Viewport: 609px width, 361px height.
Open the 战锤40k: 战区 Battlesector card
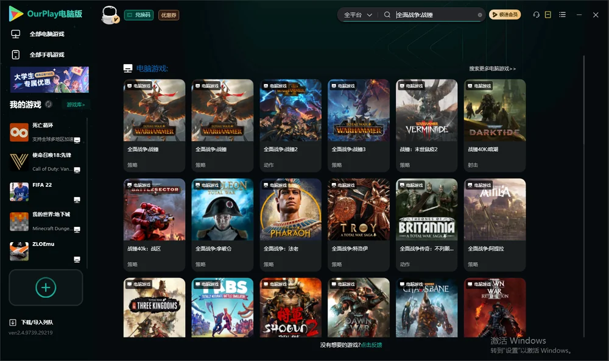coord(154,225)
